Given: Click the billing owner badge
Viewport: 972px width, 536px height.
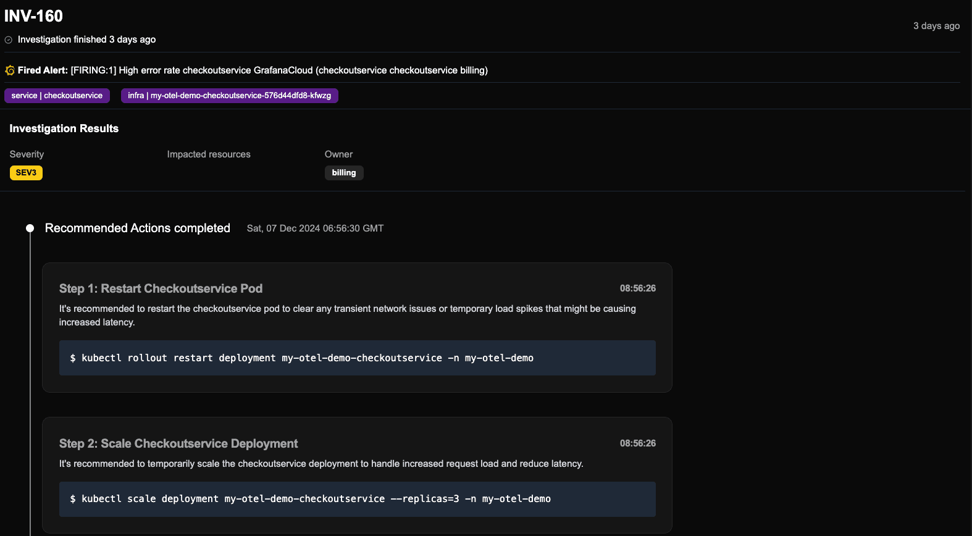Looking at the screenshot, I should point(344,173).
